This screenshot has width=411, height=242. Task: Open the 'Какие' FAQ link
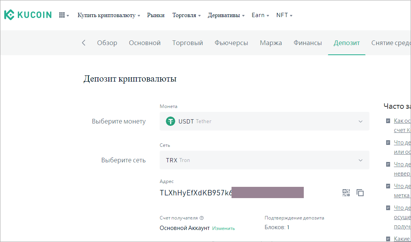402,239
